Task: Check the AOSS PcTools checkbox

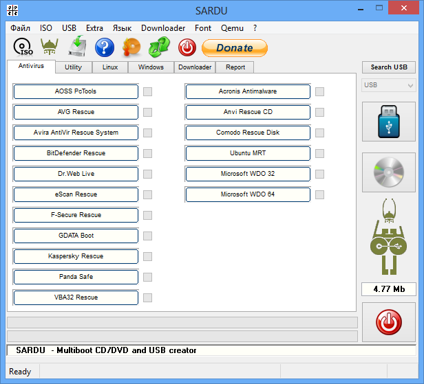Action: tap(147, 91)
